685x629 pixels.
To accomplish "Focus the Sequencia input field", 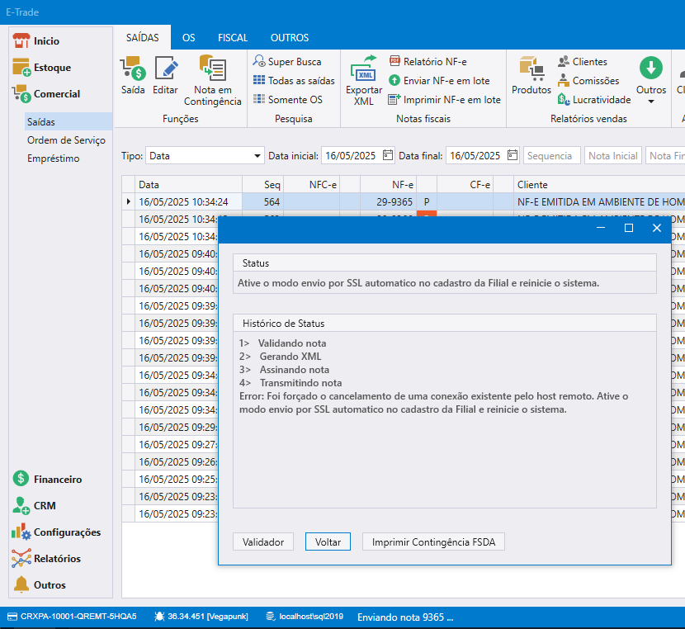I will 552,155.
